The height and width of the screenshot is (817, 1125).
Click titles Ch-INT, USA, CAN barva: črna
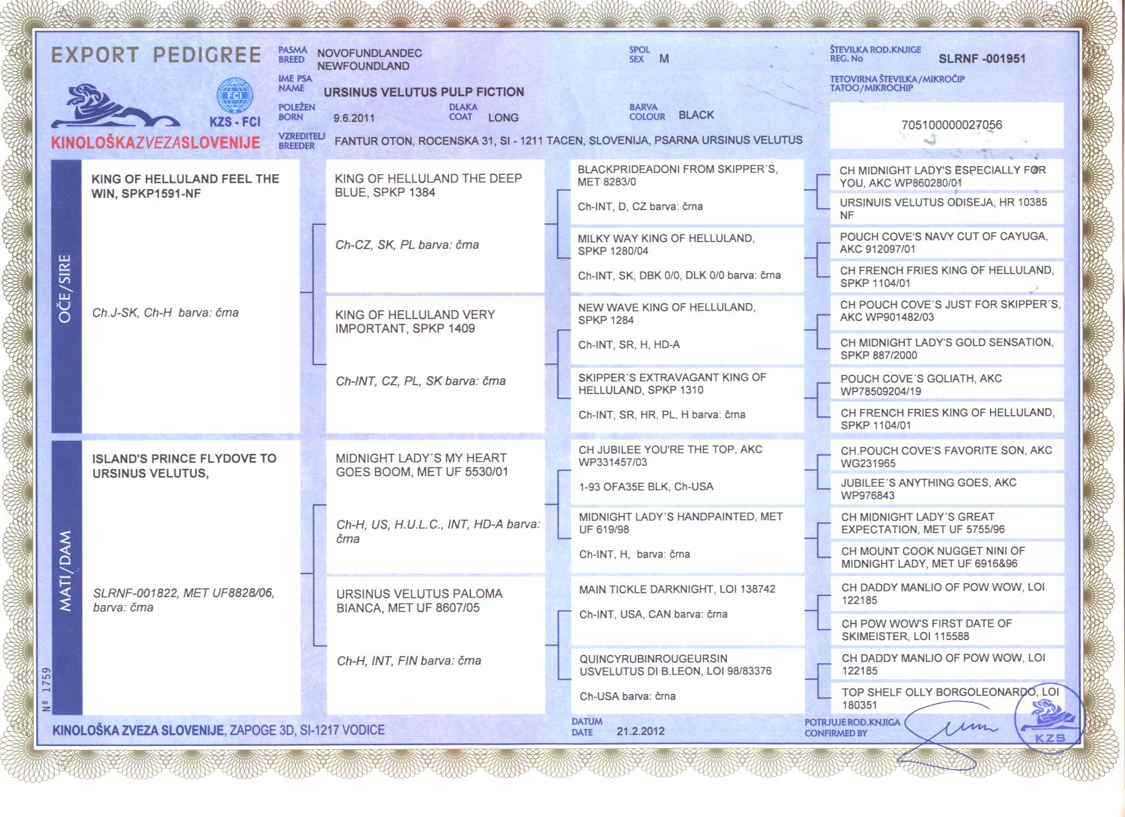pos(653,614)
